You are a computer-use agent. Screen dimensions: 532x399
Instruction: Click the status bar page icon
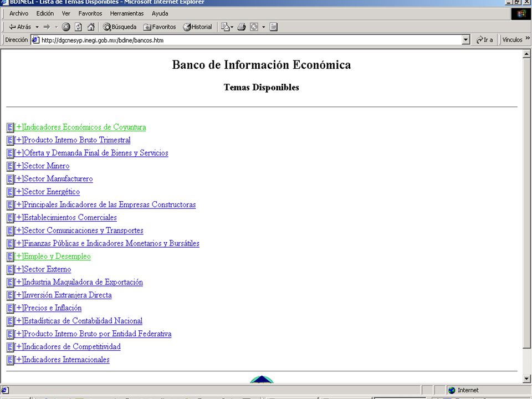click(x=5, y=390)
